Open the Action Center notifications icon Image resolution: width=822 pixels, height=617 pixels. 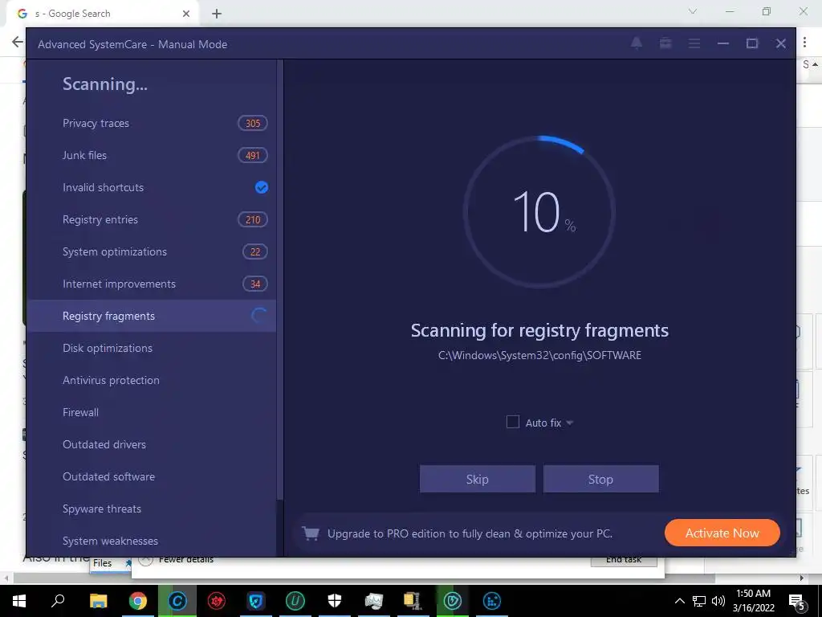796,601
